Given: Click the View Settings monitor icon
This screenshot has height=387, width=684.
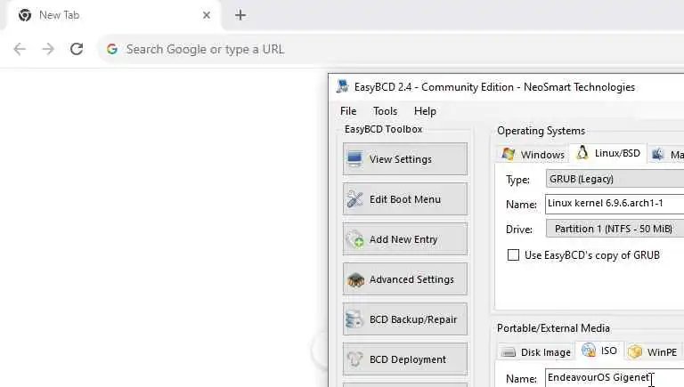Looking at the screenshot, I should [355, 159].
